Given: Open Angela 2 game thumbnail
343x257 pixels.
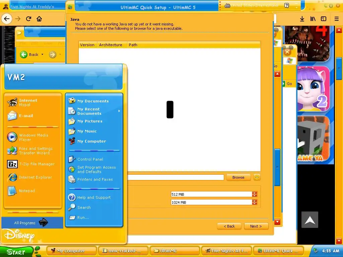Looking at the screenshot, I should (313, 89).
